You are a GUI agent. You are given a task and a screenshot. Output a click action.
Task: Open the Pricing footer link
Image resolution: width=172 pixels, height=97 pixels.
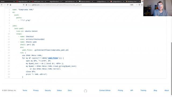tap(120, 91)
